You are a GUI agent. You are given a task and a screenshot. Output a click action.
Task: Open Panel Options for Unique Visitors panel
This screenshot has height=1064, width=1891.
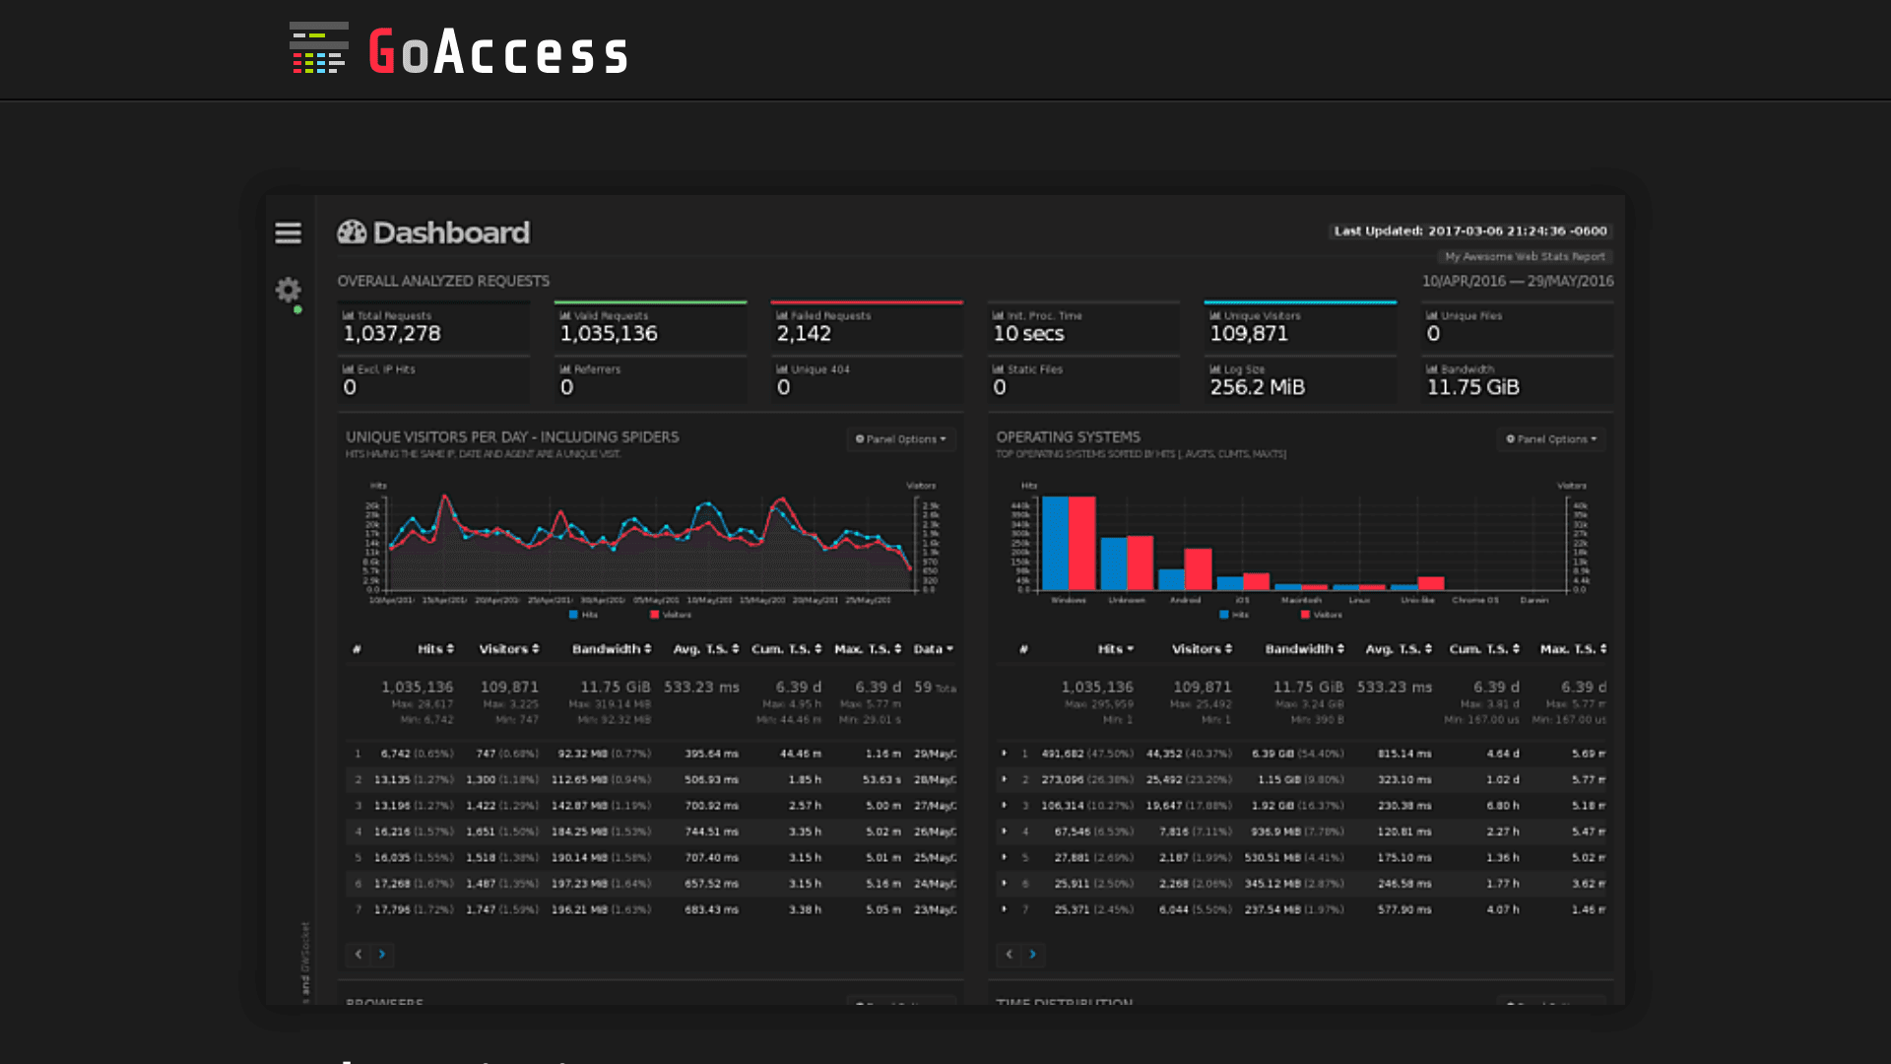[x=900, y=439]
